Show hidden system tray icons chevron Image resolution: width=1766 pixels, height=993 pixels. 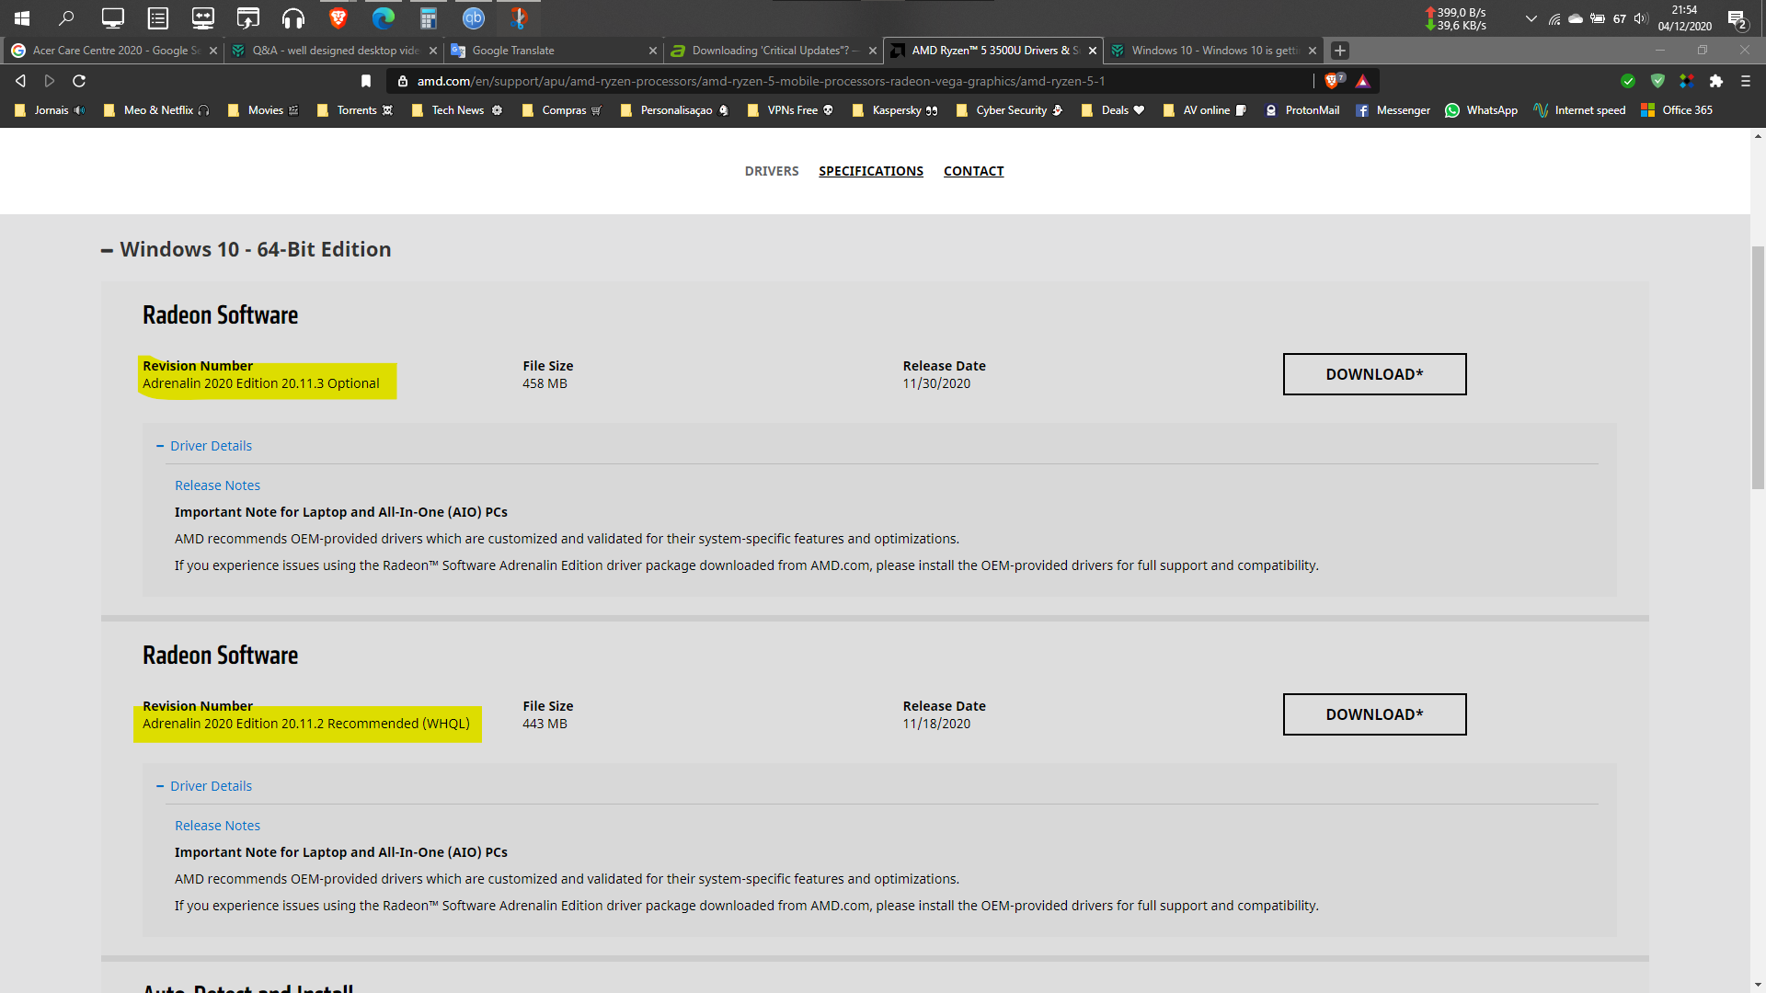point(1531,18)
